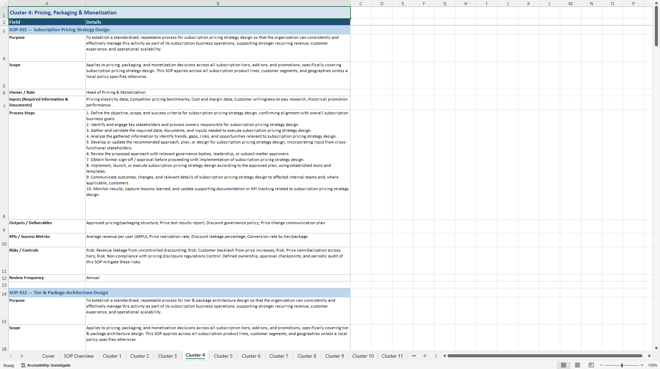The image size is (660, 369).
Task: Select 'Owner / Role' label cell
Action: tap(47, 93)
